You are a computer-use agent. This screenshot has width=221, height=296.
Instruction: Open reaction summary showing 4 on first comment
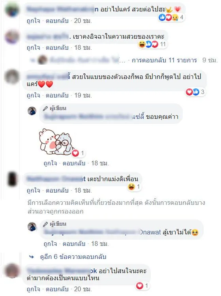coord(171,17)
